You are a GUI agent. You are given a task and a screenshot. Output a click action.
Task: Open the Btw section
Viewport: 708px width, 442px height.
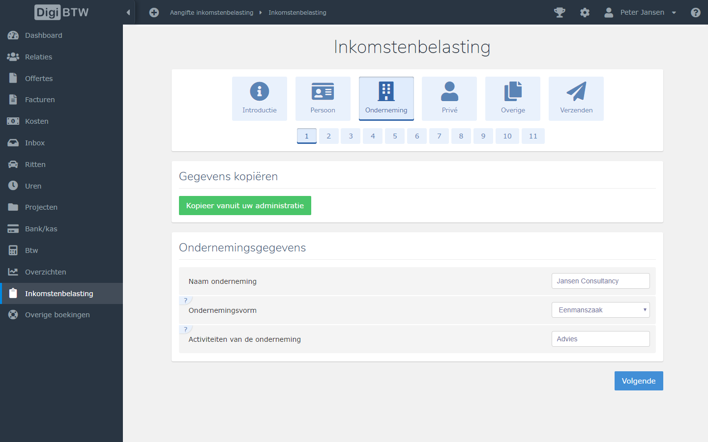pyautogui.click(x=31, y=250)
